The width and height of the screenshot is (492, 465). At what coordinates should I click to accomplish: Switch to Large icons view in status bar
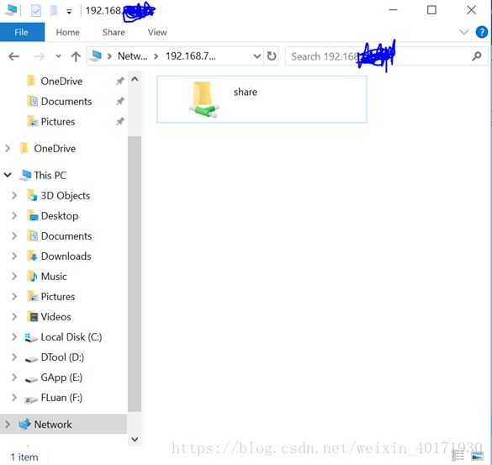tap(477, 456)
